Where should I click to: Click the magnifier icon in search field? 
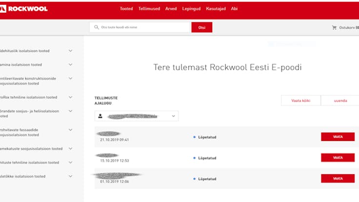tap(97, 27)
